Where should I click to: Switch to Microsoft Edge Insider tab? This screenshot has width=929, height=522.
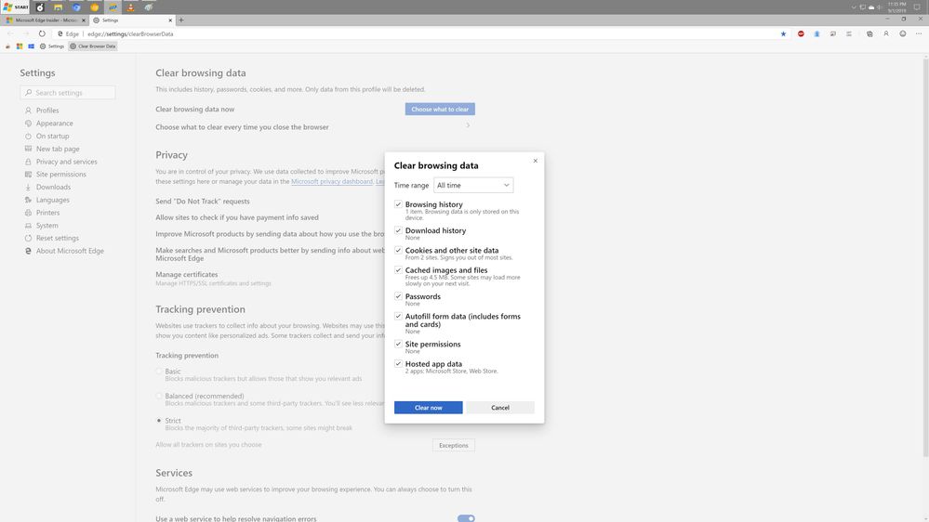point(46,20)
